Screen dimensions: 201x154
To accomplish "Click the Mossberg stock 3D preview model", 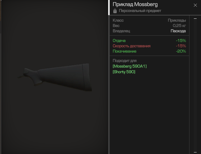I will (x=55, y=77).
